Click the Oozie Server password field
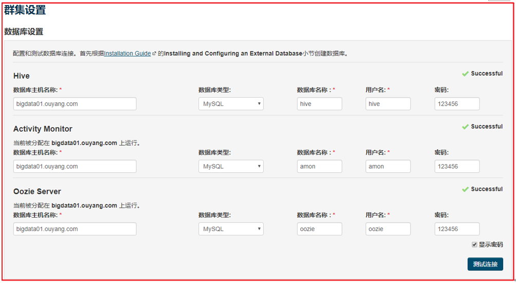The image size is (516, 283). (457, 229)
